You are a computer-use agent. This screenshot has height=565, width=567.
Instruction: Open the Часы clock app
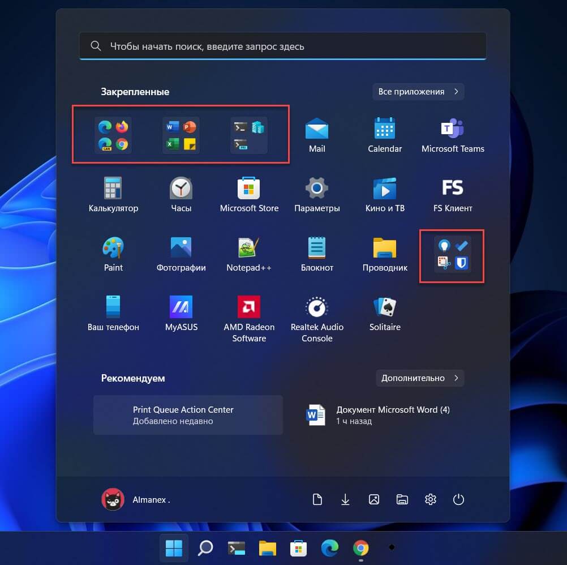pos(181,194)
